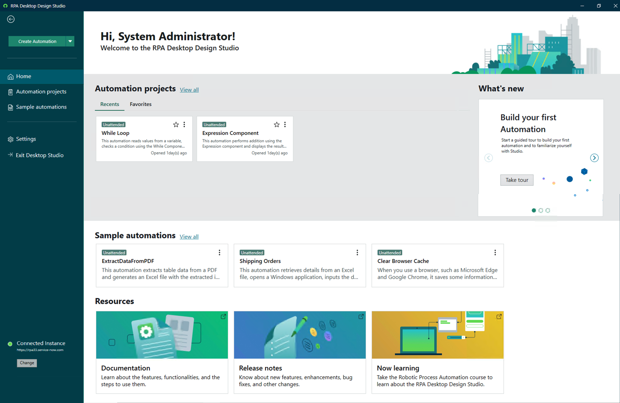
Task: Click View all next to Automation projects
Action: pos(189,90)
